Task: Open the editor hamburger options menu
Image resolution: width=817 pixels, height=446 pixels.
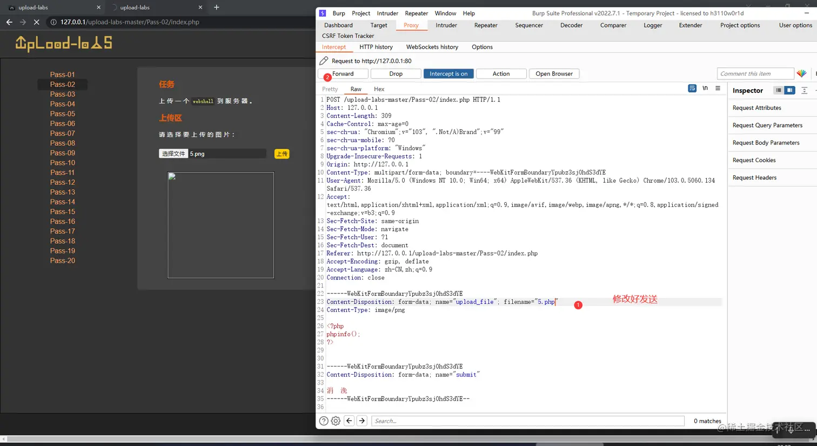Action: [718, 88]
